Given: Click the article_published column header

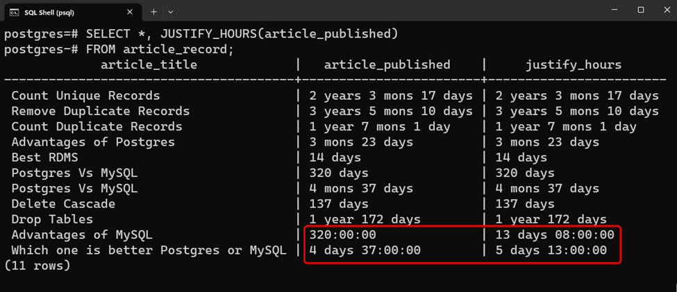Looking at the screenshot, I should point(387,65).
